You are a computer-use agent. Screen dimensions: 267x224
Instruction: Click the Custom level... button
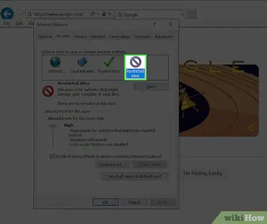(x=113, y=165)
